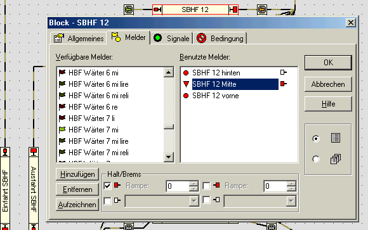The image size is (368, 230).
Task: Select HBF Wärter 7 mi reli
Action: tap(98, 153)
